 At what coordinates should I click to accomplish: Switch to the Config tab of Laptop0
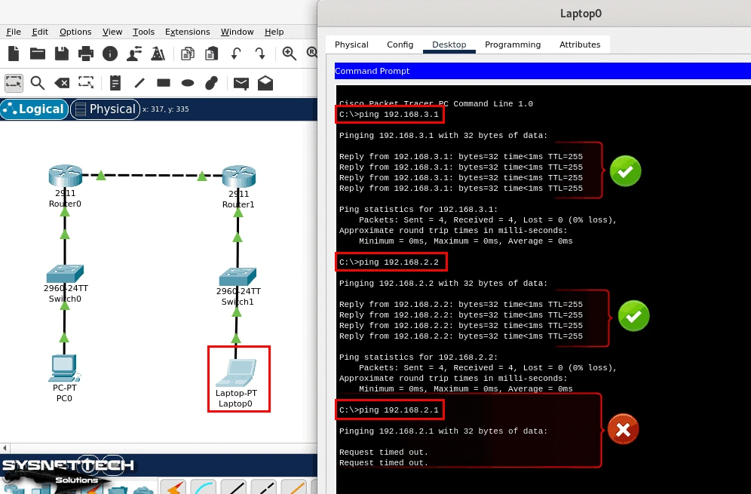(400, 44)
